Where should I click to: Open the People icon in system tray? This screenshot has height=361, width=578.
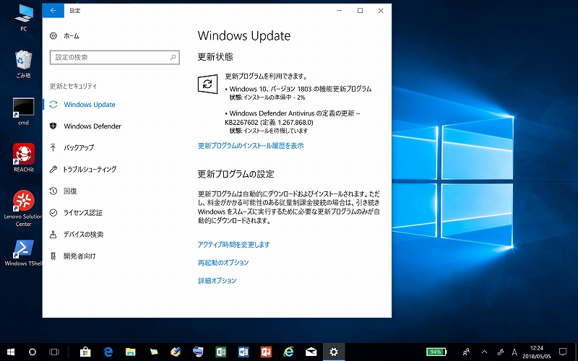click(466, 352)
